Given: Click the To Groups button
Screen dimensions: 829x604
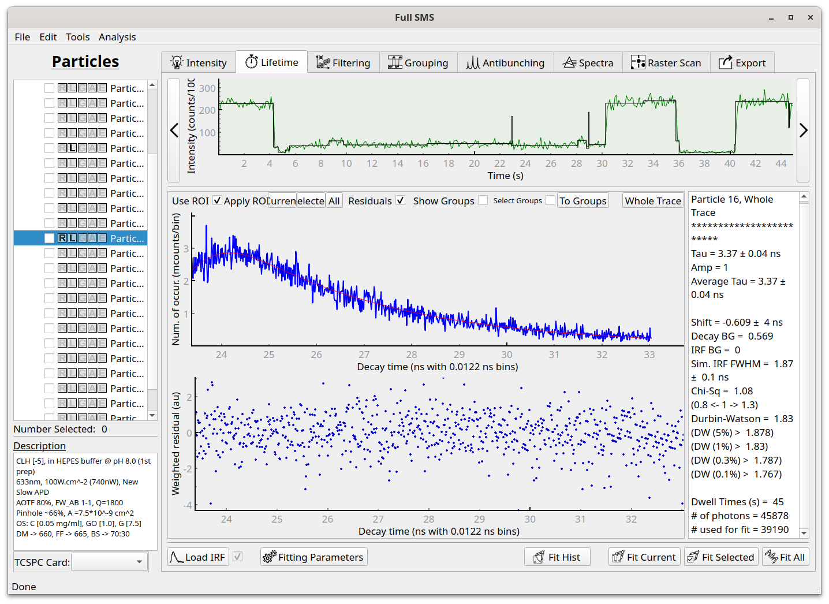Looking at the screenshot, I should 583,200.
